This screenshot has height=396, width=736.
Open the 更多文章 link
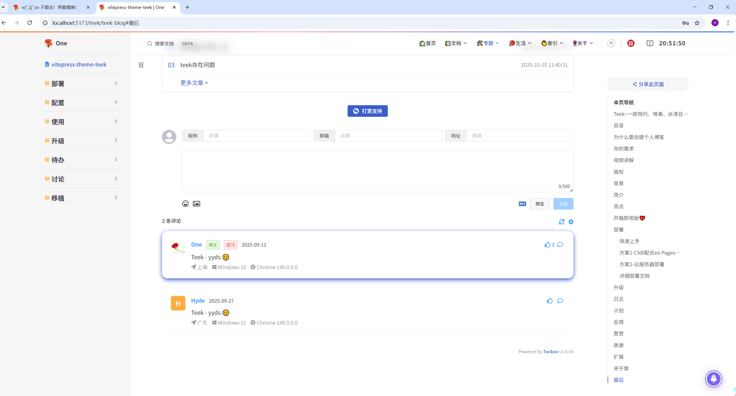(194, 83)
